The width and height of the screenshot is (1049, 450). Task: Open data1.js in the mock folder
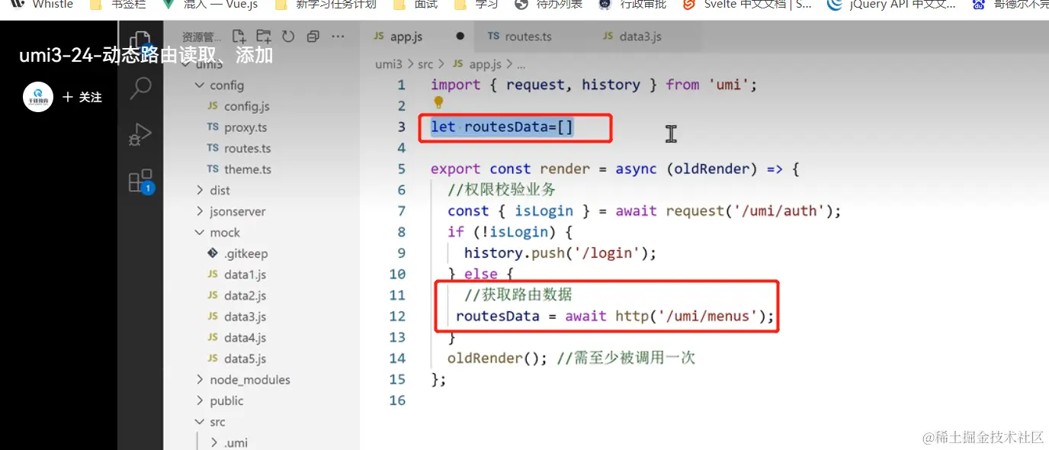(236, 275)
